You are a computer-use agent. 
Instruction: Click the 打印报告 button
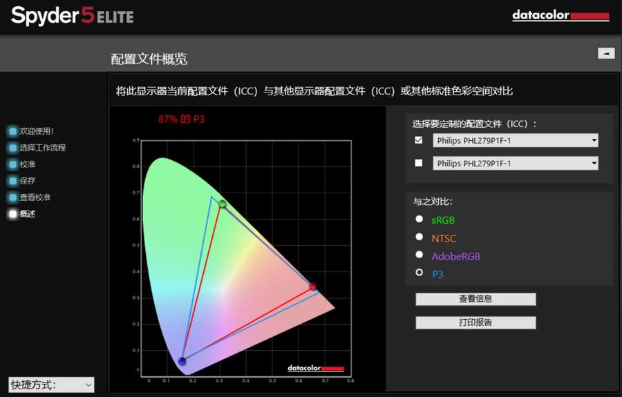tap(475, 322)
